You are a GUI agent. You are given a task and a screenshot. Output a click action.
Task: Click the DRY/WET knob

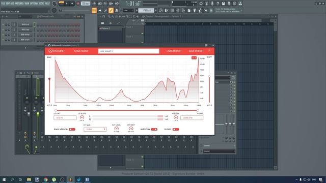pos(131,129)
